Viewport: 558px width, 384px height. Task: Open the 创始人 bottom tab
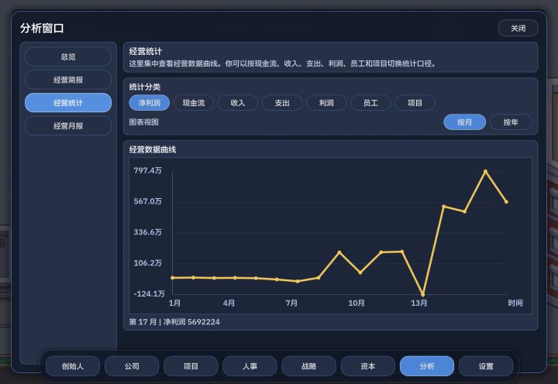[73, 366]
